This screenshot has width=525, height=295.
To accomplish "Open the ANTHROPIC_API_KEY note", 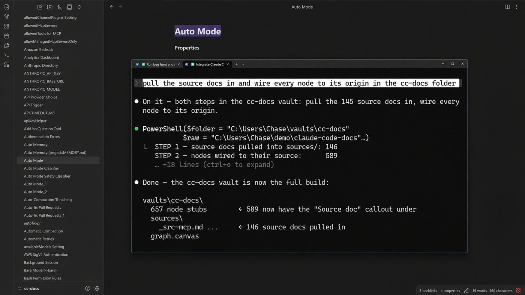I will 42,73.
